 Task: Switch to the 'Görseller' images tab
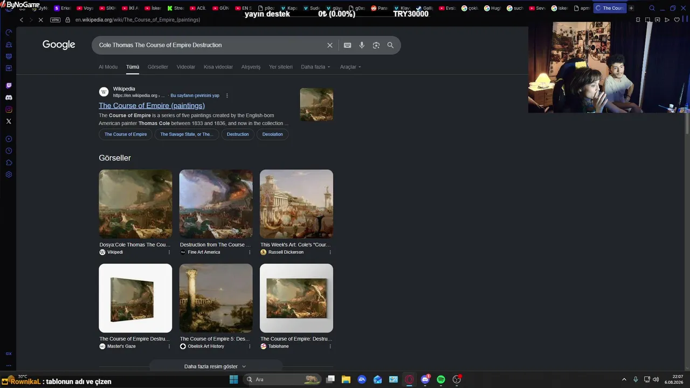click(158, 67)
